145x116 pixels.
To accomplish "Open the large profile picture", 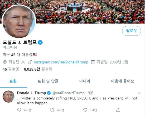I will [x=19, y=21].
